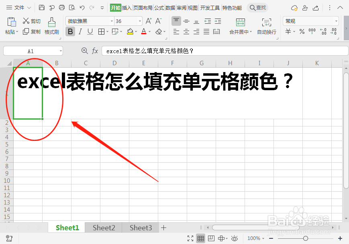Open Print Preview icon
The height and width of the screenshot is (244, 349).
[x=72, y=8]
